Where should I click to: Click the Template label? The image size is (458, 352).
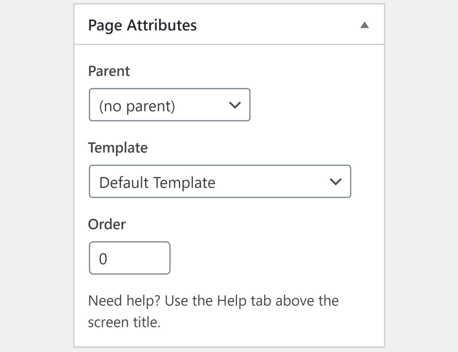(x=118, y=147)
